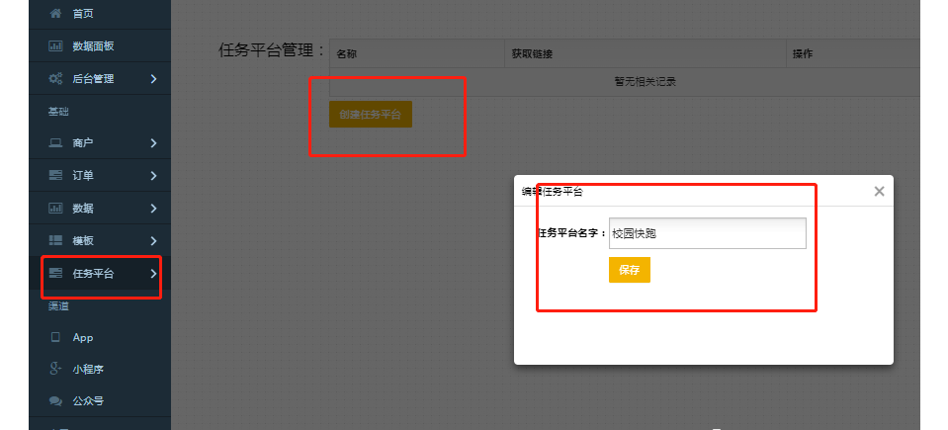Expand the 订单 submenu chevron

(x=153, y=176)
